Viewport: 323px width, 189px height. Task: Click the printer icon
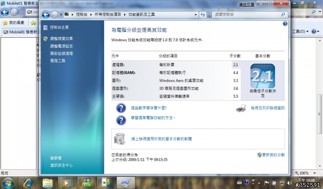[241, 108]
